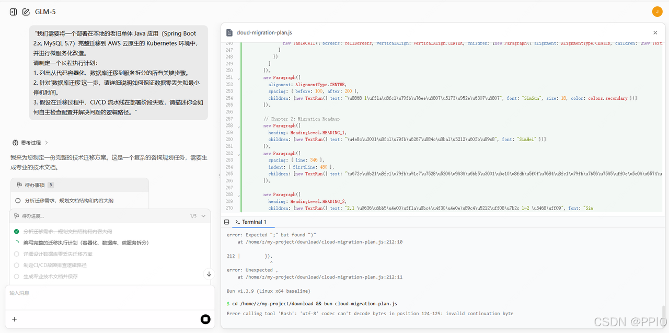Click the flag icon next to 待办事项
Viewport: 669px width, 333px height.
(x=19, y=185)
